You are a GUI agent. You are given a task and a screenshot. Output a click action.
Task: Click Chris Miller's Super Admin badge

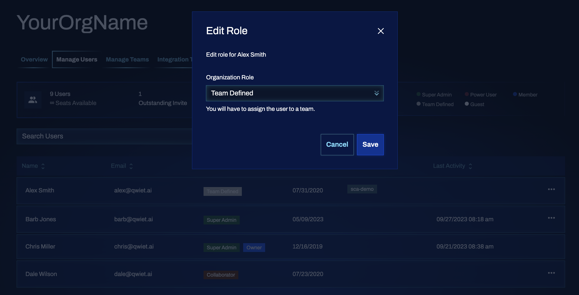point(221,247)
